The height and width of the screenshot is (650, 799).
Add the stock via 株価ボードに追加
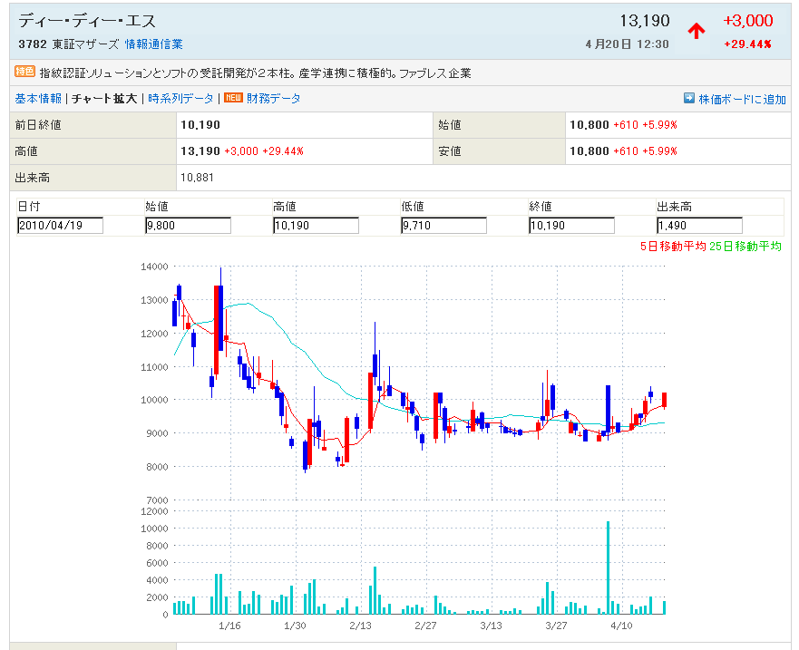742,99
